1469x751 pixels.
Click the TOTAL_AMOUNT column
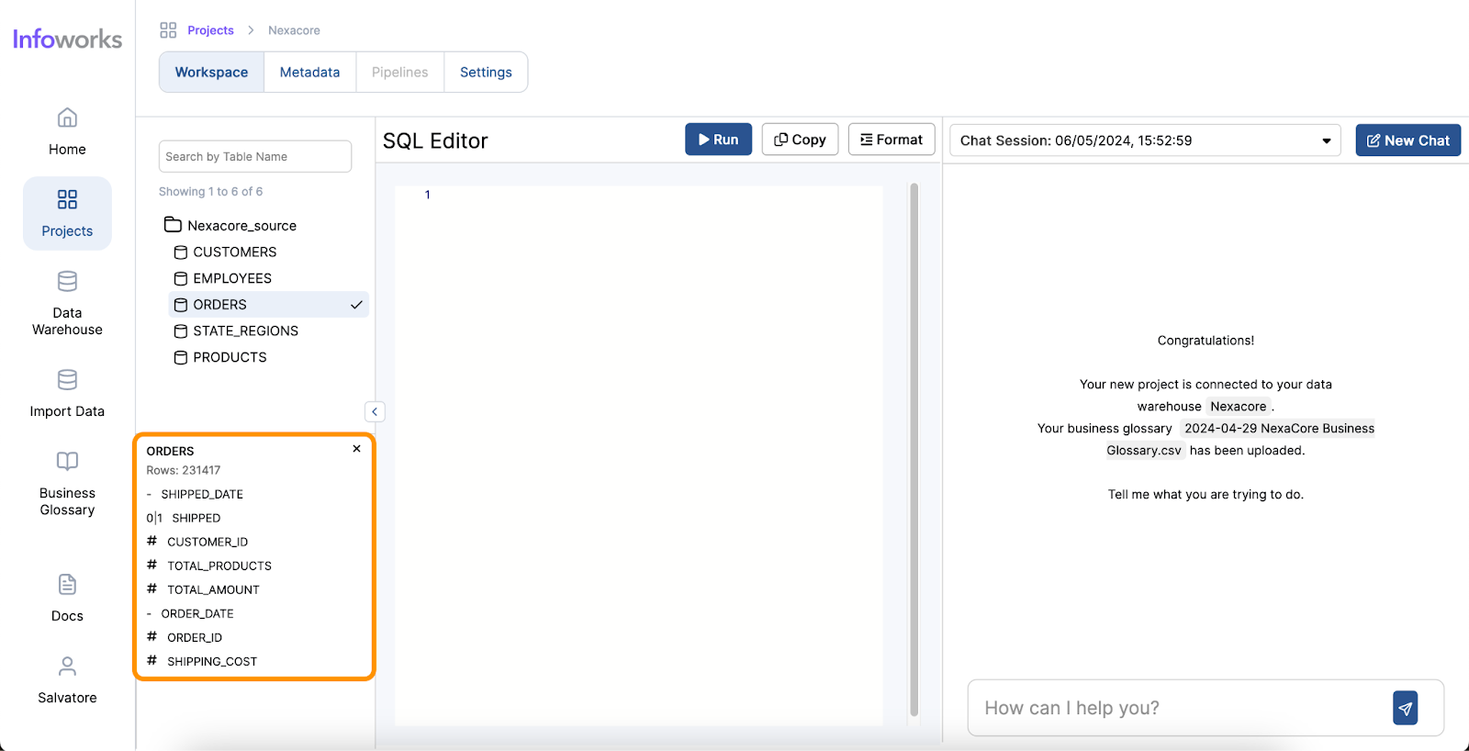[213, 589]
